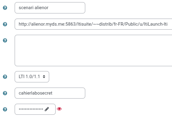The width and height of the screenshot is (172, 119).
Task: Click the pencil icon to edit the secret
Action: click(x=47, y=109)
